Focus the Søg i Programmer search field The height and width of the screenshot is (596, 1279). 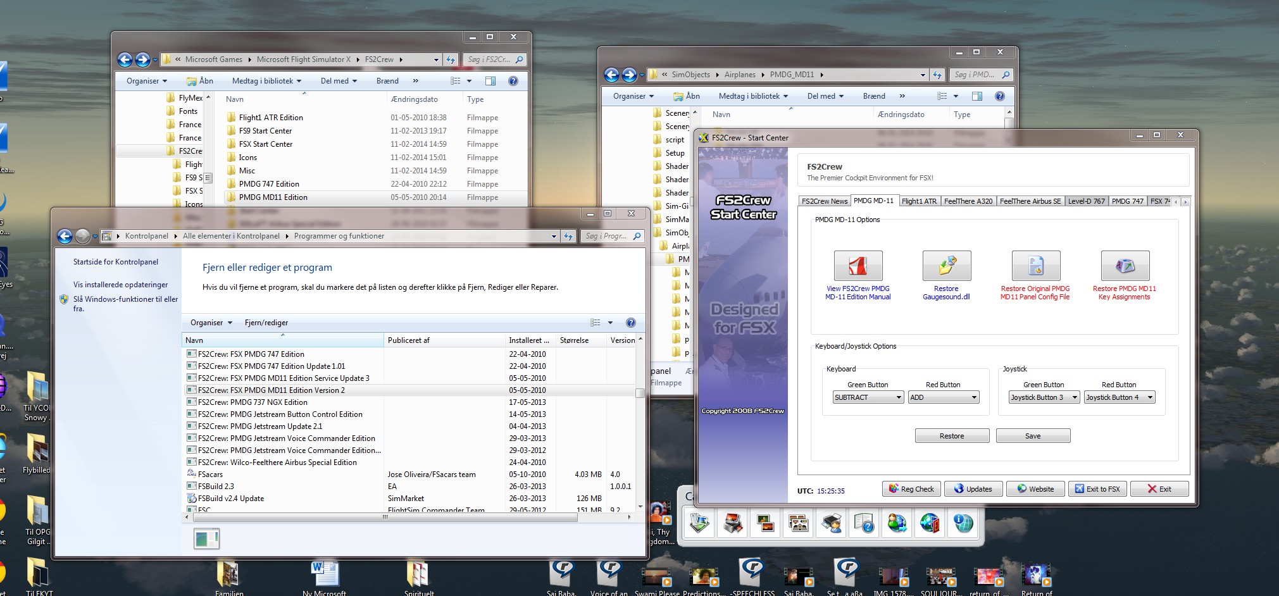point(613,236)
